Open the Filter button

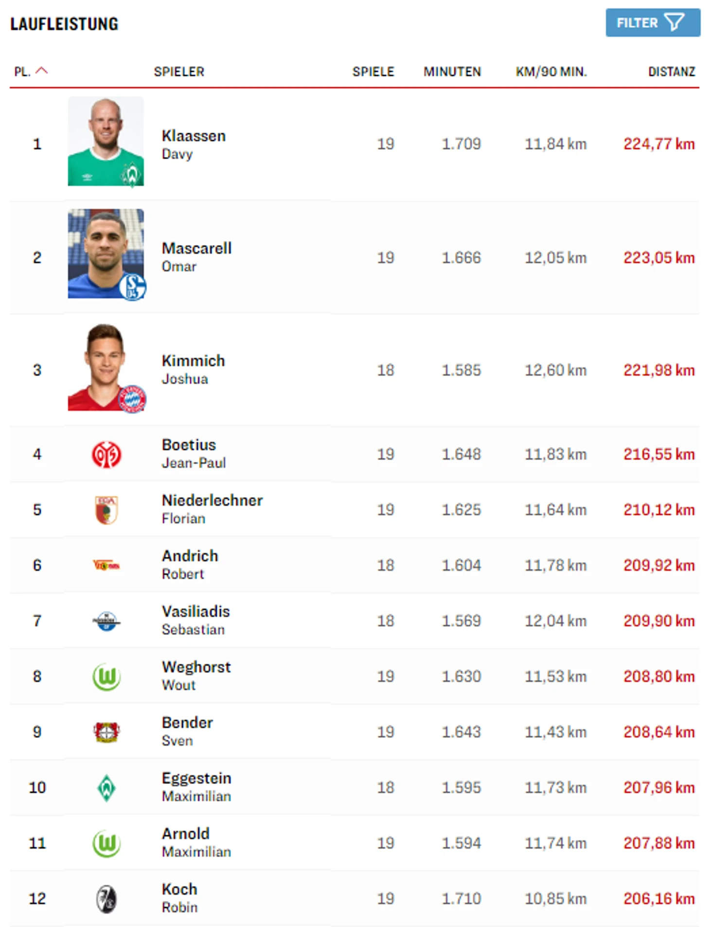652,22
